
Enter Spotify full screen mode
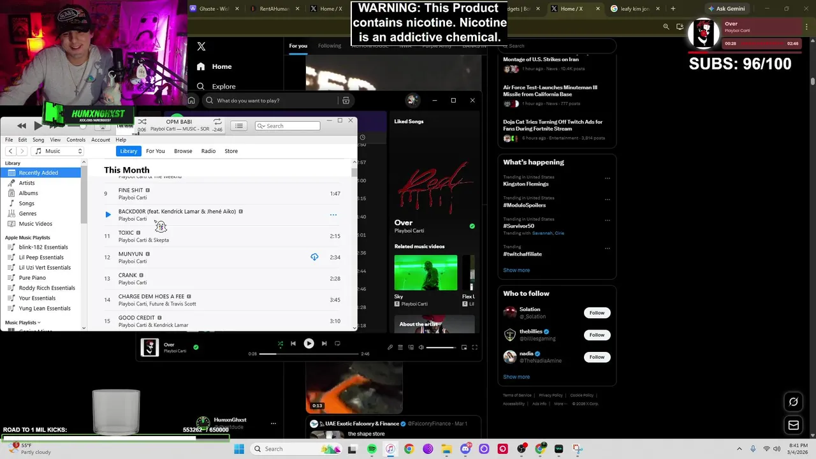tap(474, 347)
